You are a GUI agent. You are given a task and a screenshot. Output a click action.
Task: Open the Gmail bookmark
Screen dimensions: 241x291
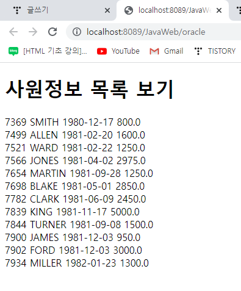pos(167,51)
